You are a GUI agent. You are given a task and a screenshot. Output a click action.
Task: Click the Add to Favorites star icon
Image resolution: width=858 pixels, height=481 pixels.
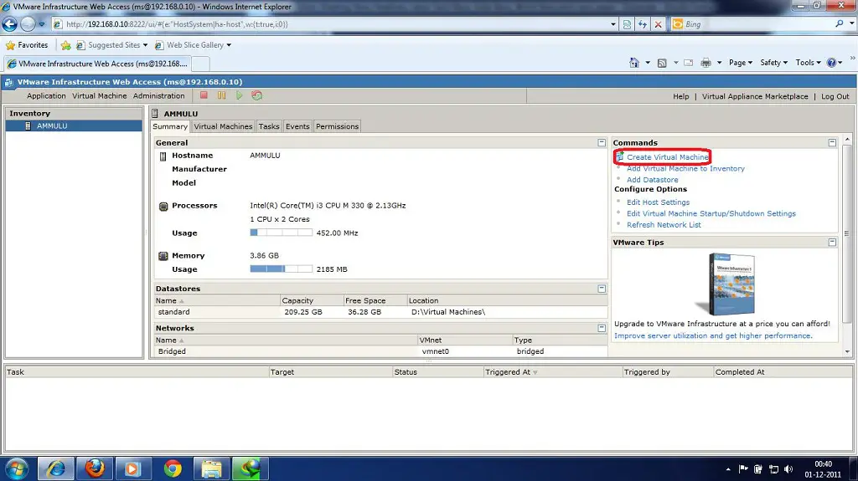pos(65,45)
